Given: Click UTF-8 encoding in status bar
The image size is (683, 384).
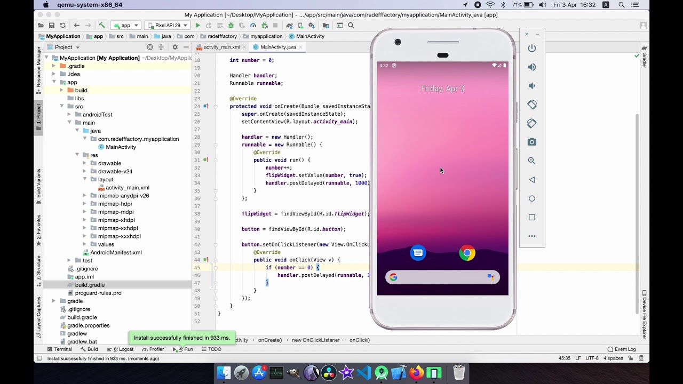Looking at the screenshot, I should 592,358.
